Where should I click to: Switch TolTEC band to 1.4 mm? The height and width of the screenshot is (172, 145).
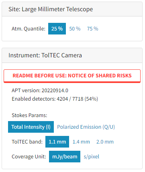(x=81, y=142)
